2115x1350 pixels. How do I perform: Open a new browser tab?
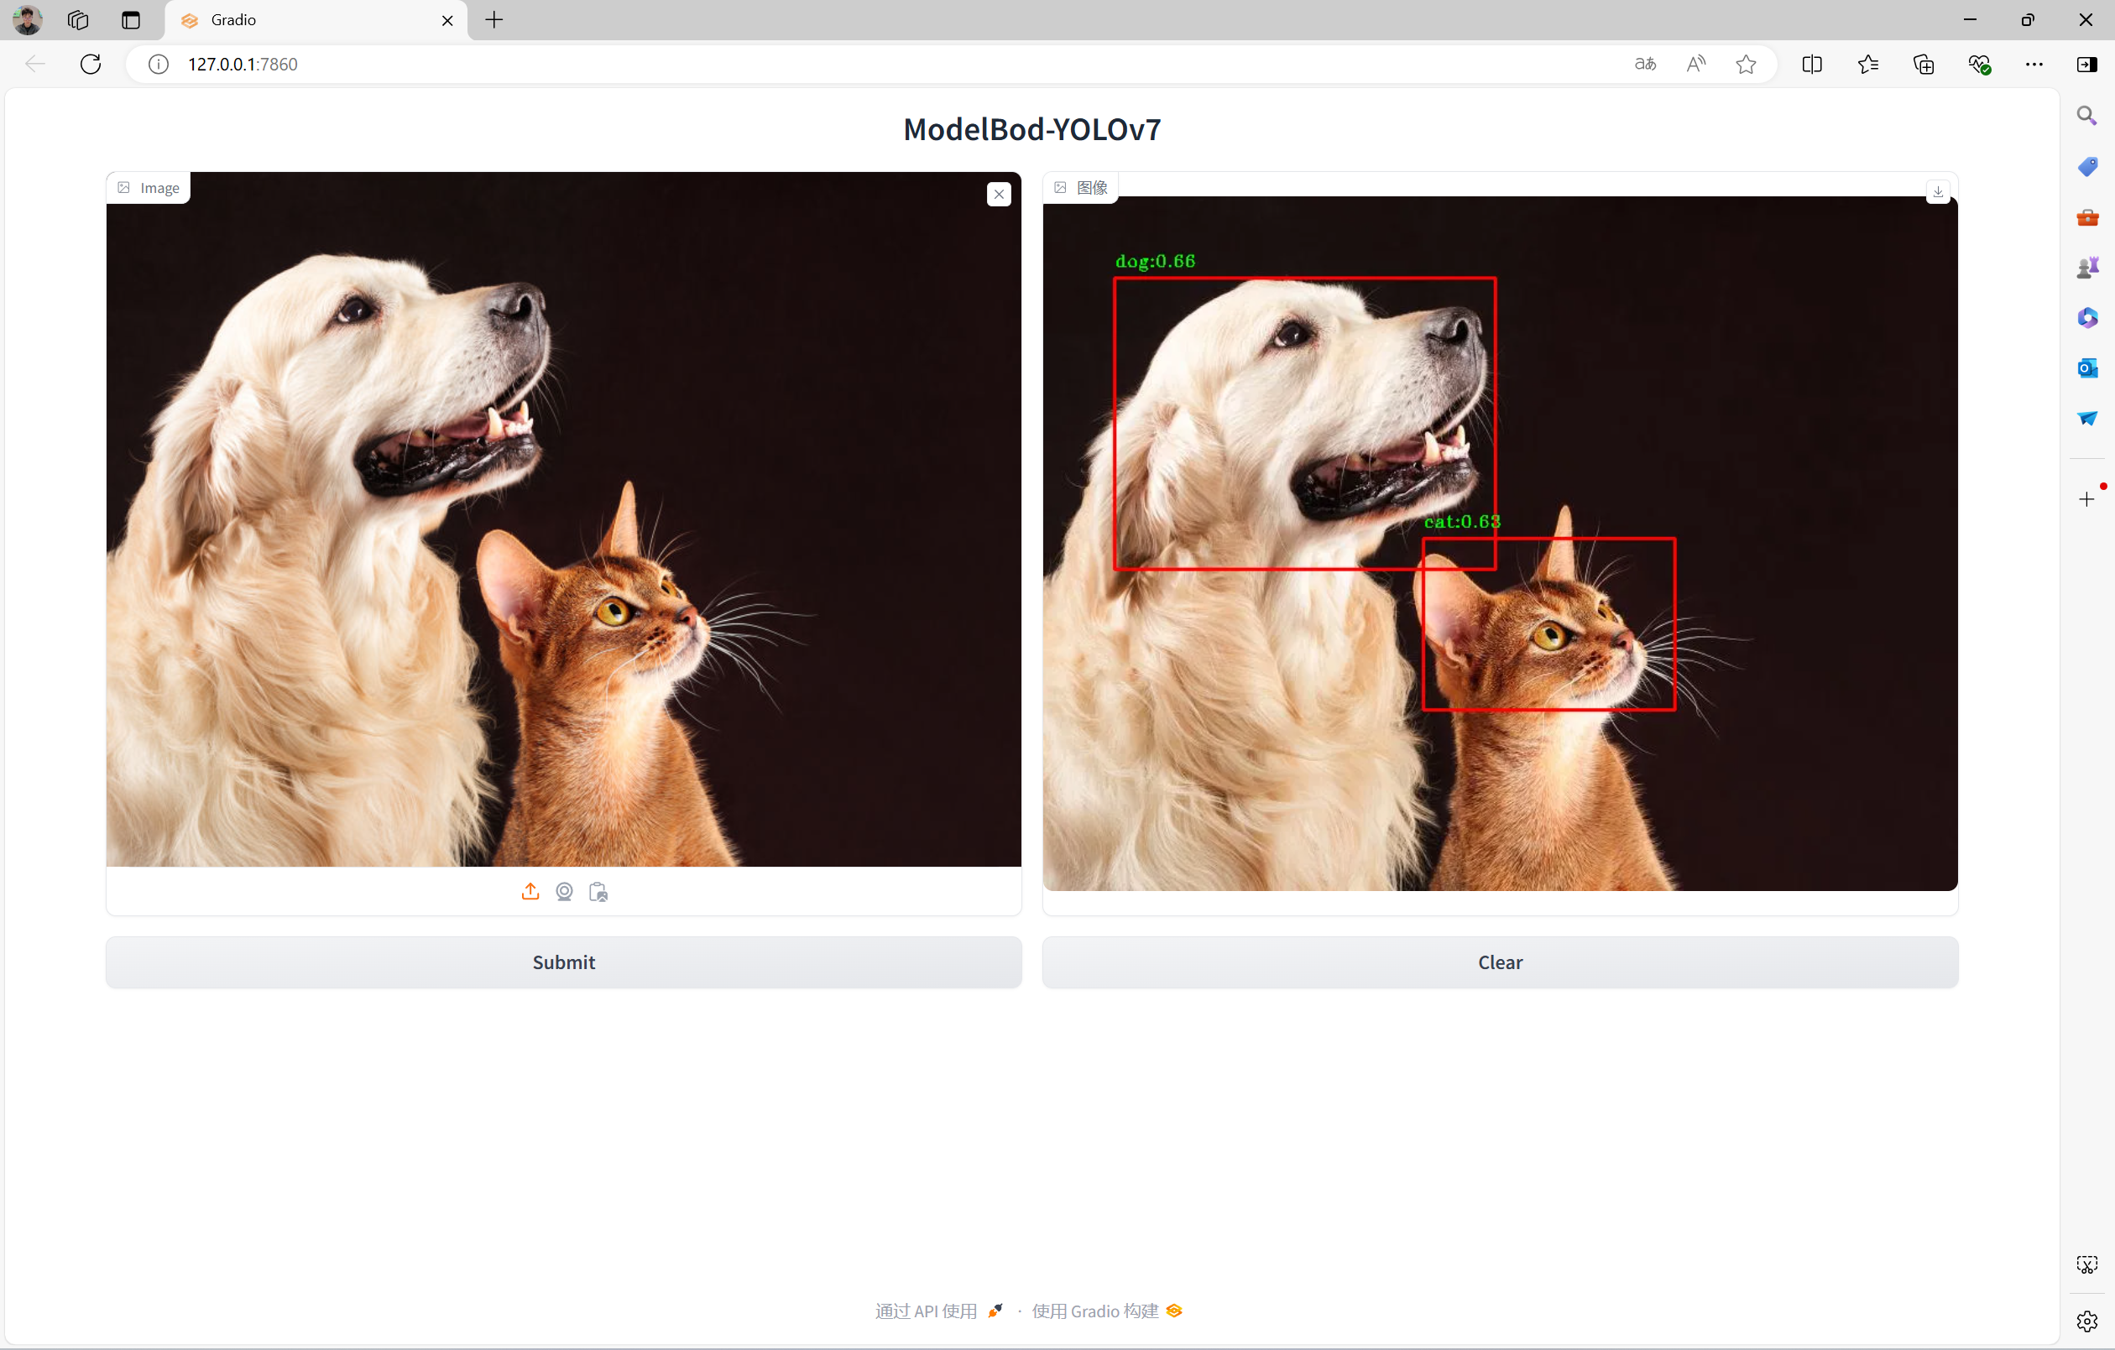point(494,20)
